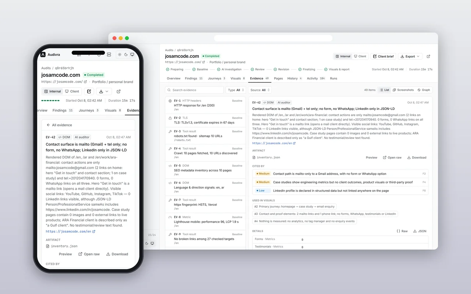Click the globe icon on EV-1 row

170,101
